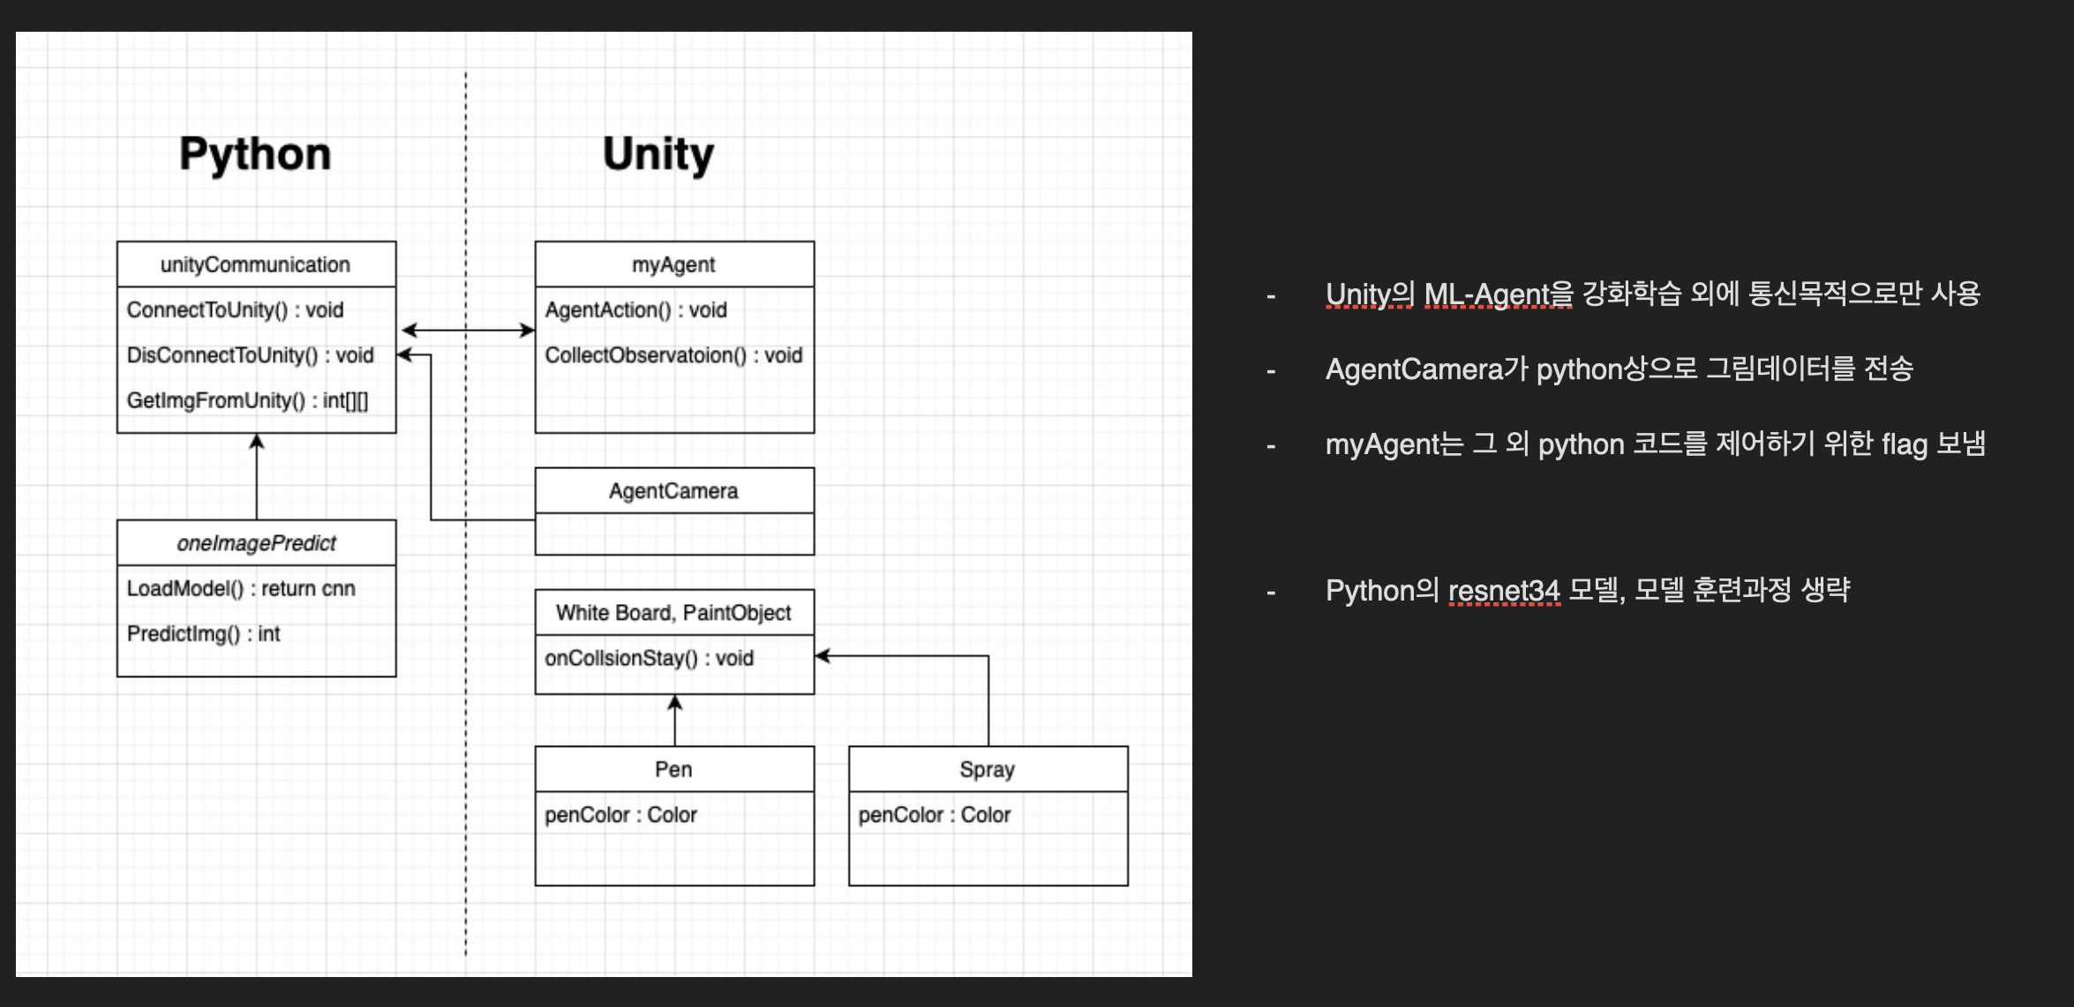Click the large Python heading

255,154
